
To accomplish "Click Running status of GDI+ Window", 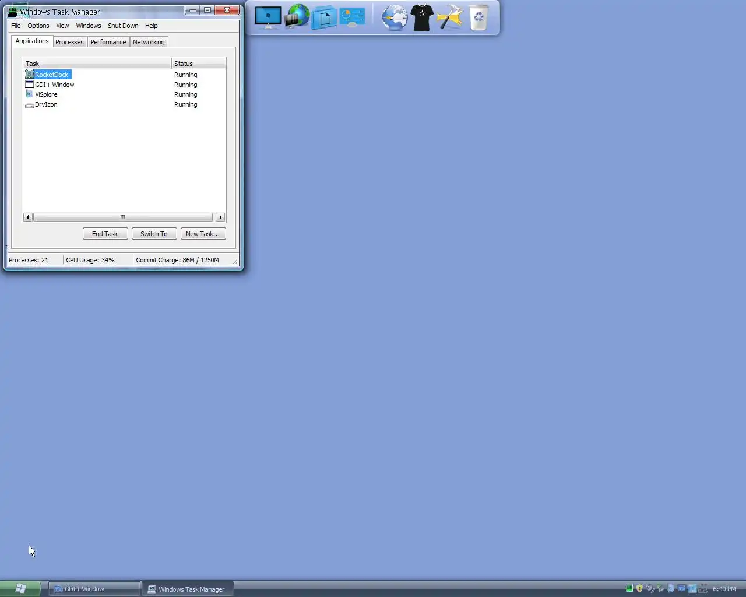I will tap(186, 85).
